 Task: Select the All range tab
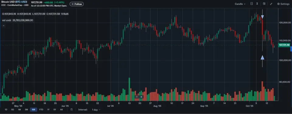pyautogui.click(x=61, y=110)
